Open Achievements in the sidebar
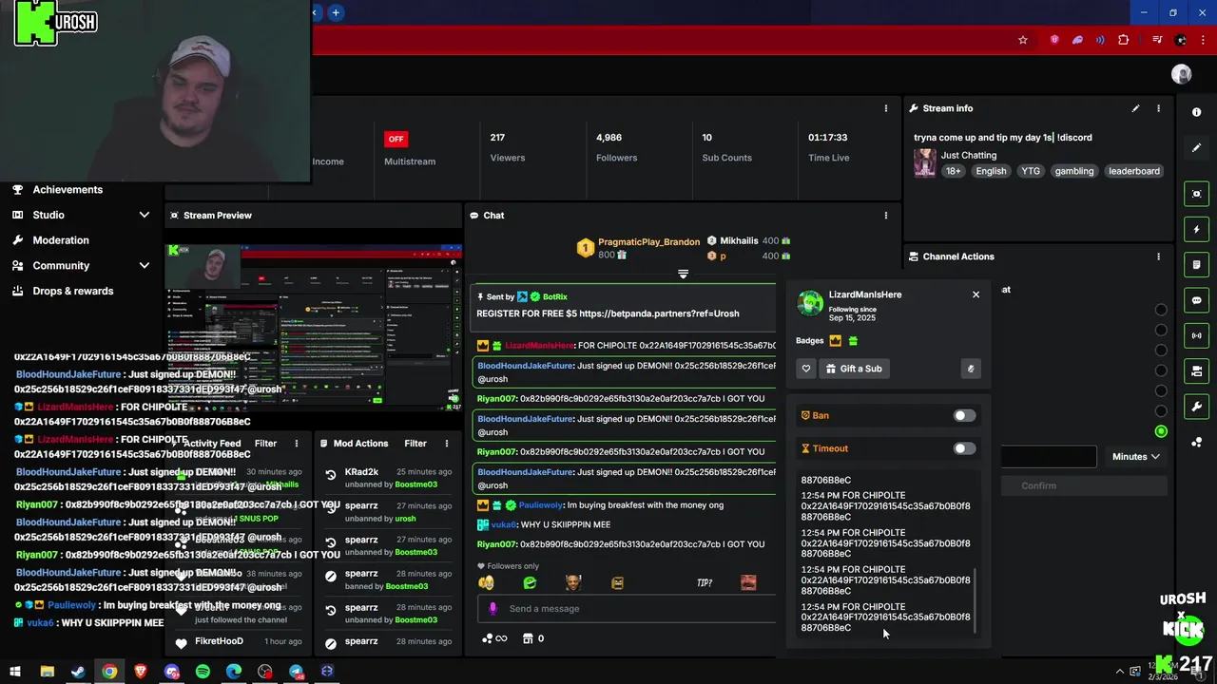Screen dimensions: 1217x684 point(68,190)
